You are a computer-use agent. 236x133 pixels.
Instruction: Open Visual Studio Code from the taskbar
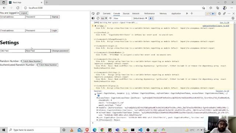coord(140,130)
